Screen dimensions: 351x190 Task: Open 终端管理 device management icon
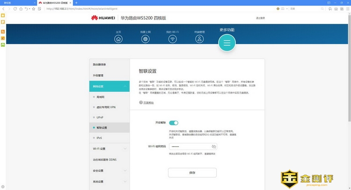tap(200, 39)
